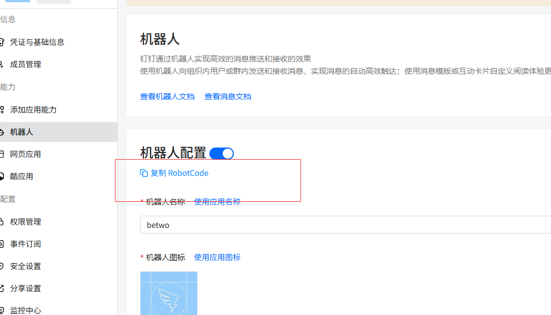The height and width of the screenshot is (315, 551).
Task: Click the 机器人 heading text
Action: coord(159,39)
